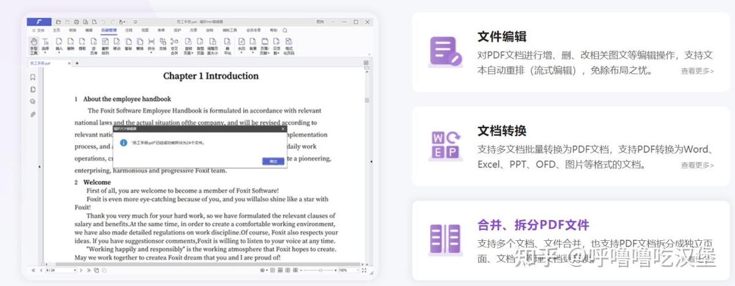Click the blue info icon in dialog

click(124, 142)
